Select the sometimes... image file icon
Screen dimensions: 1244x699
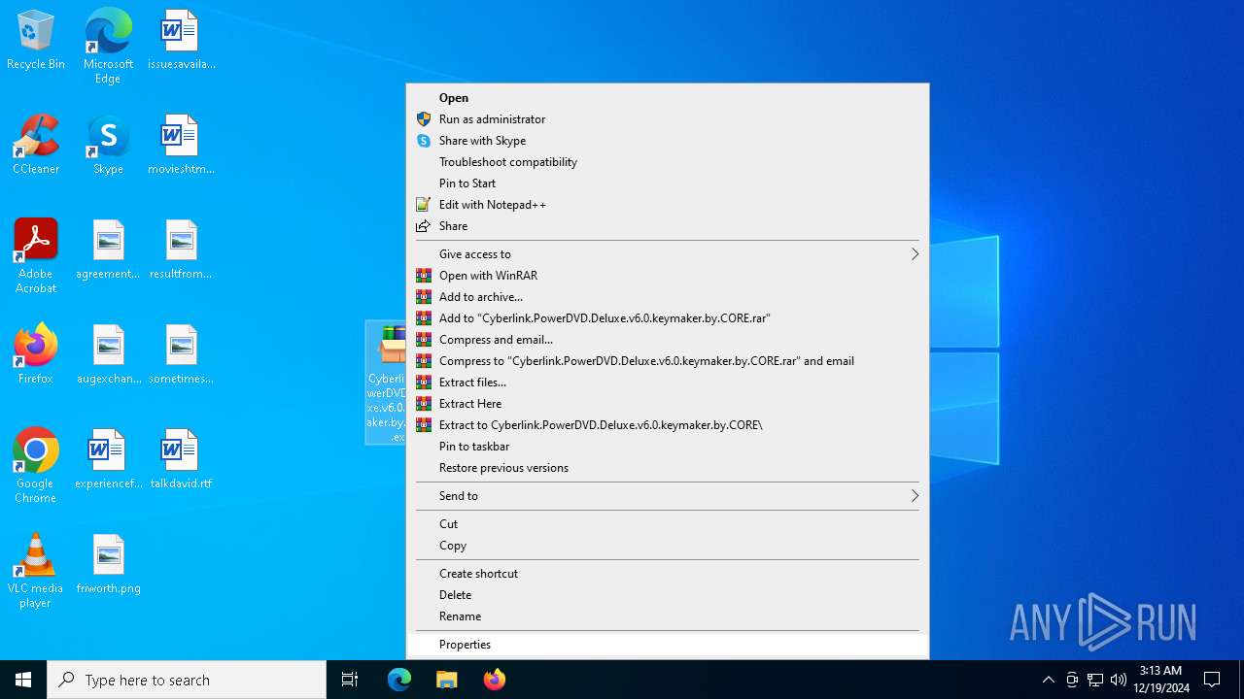(x=181, y=355)
